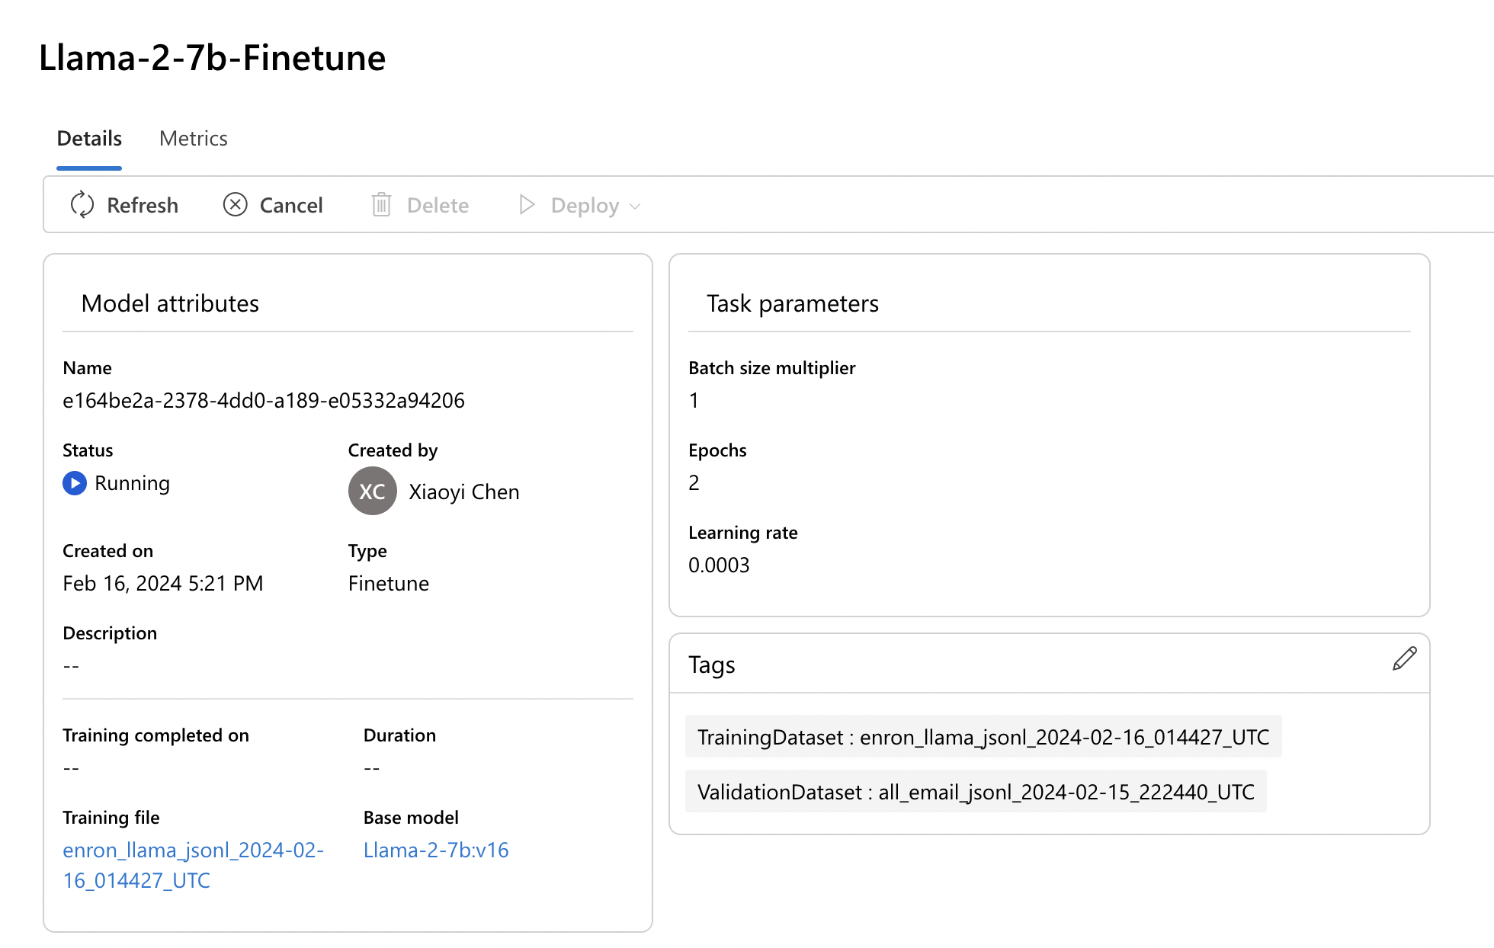This screenshot has width=1494, height=948.
Task: Click the Deploy play triangle icon
Action: pyautogui.click(x=526, y=205)
